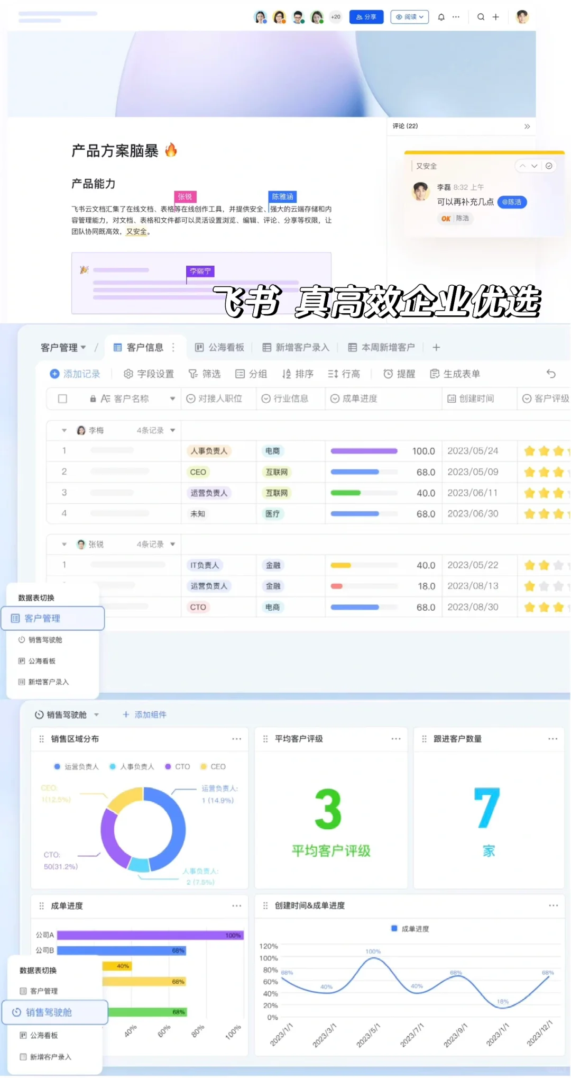Collapse the 张锐 group rows

(64, 544)
